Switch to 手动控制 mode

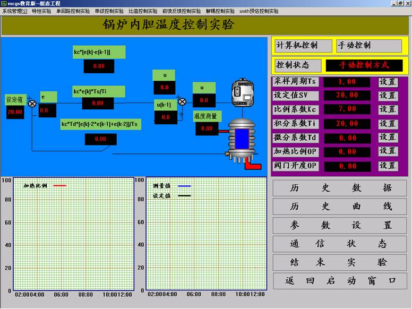(x=369, y=46)
